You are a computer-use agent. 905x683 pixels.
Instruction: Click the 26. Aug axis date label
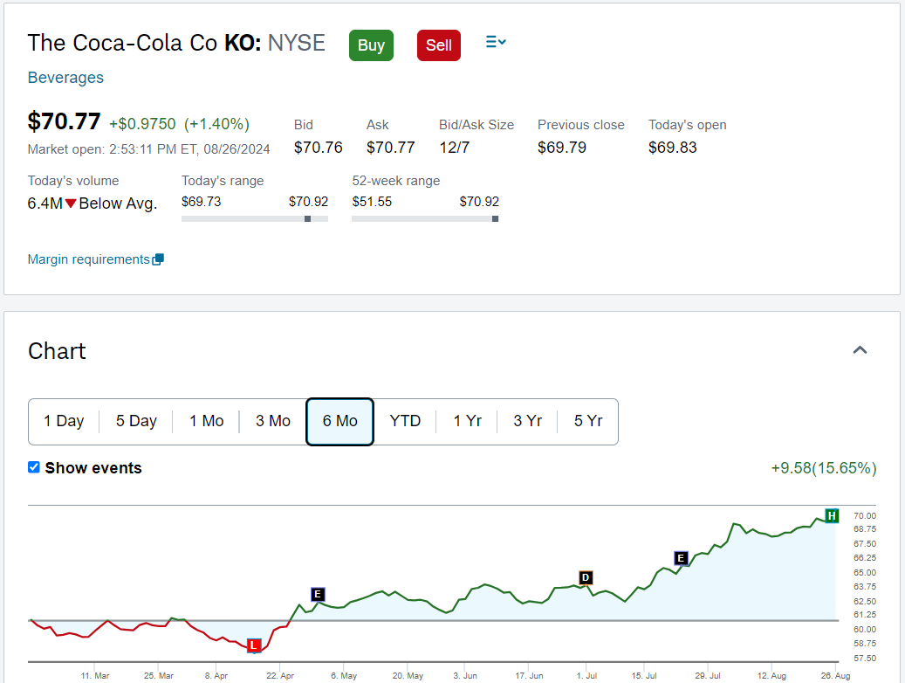(835, 675)
